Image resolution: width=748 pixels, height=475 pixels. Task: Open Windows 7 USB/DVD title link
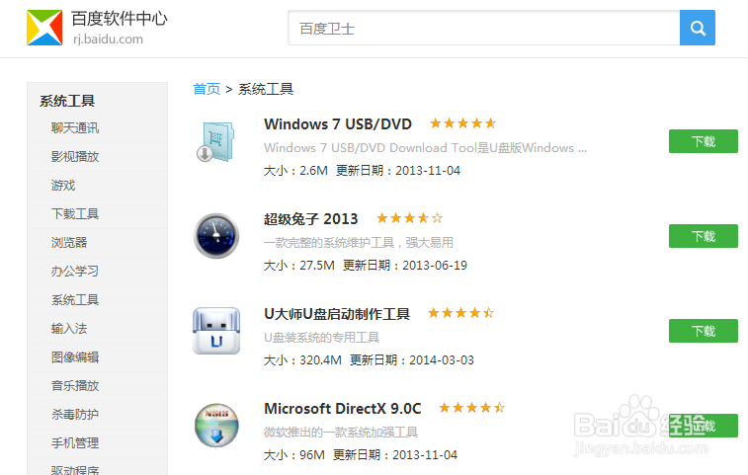click(338, 124)
